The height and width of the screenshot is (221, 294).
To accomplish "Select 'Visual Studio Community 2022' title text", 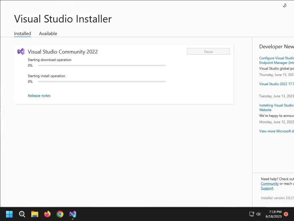I will pyautogui.click(x=63, y=52).
